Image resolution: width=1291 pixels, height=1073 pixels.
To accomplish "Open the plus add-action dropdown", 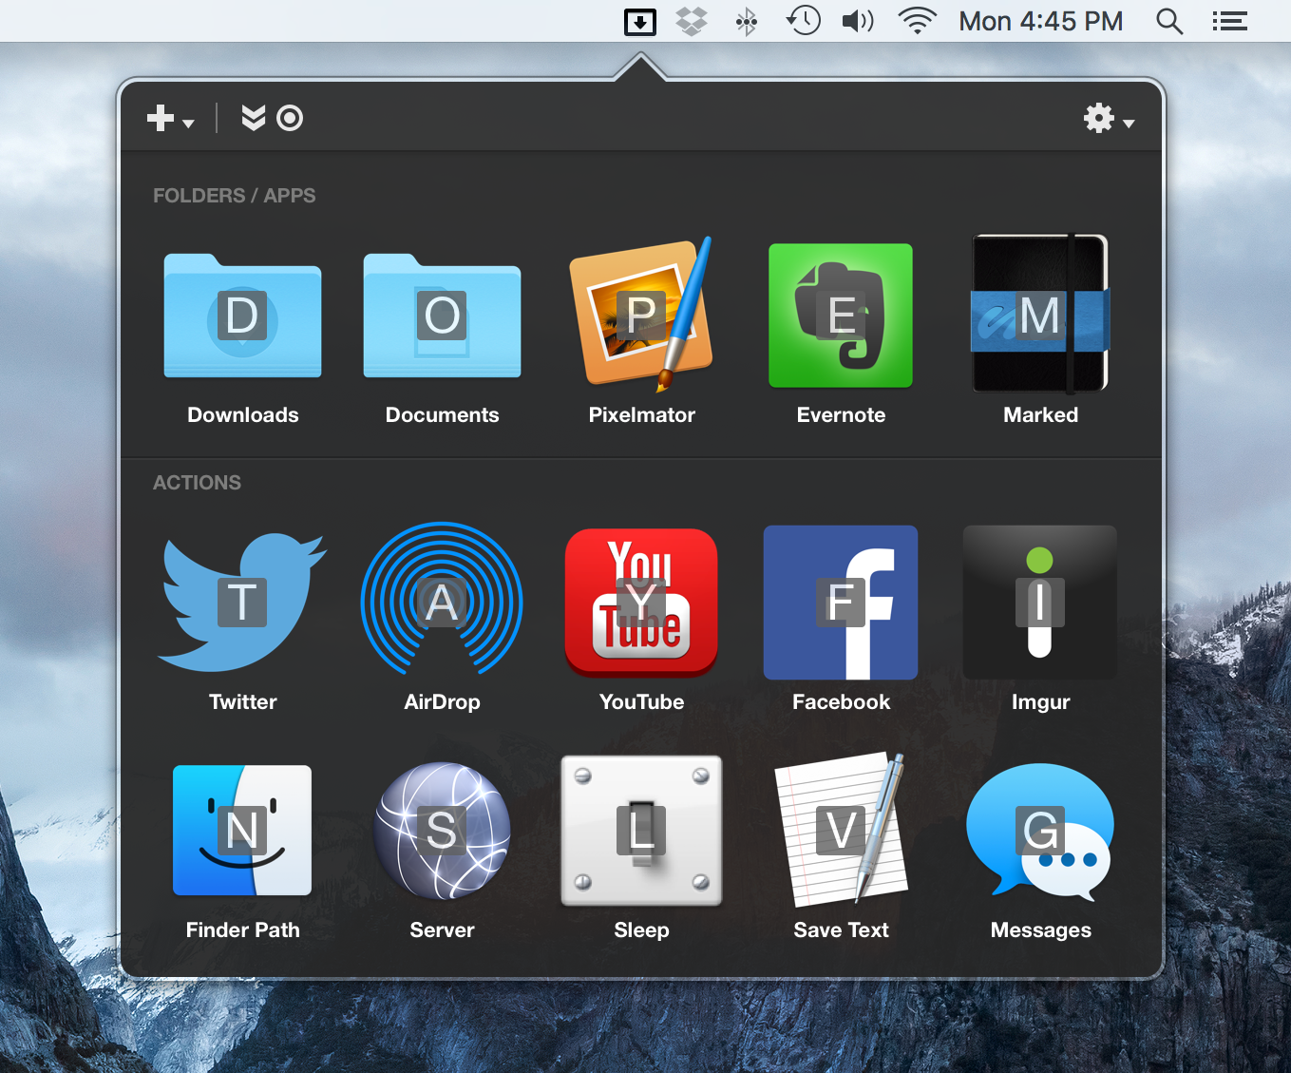I will pyautogui.click(x=170, y=119).
